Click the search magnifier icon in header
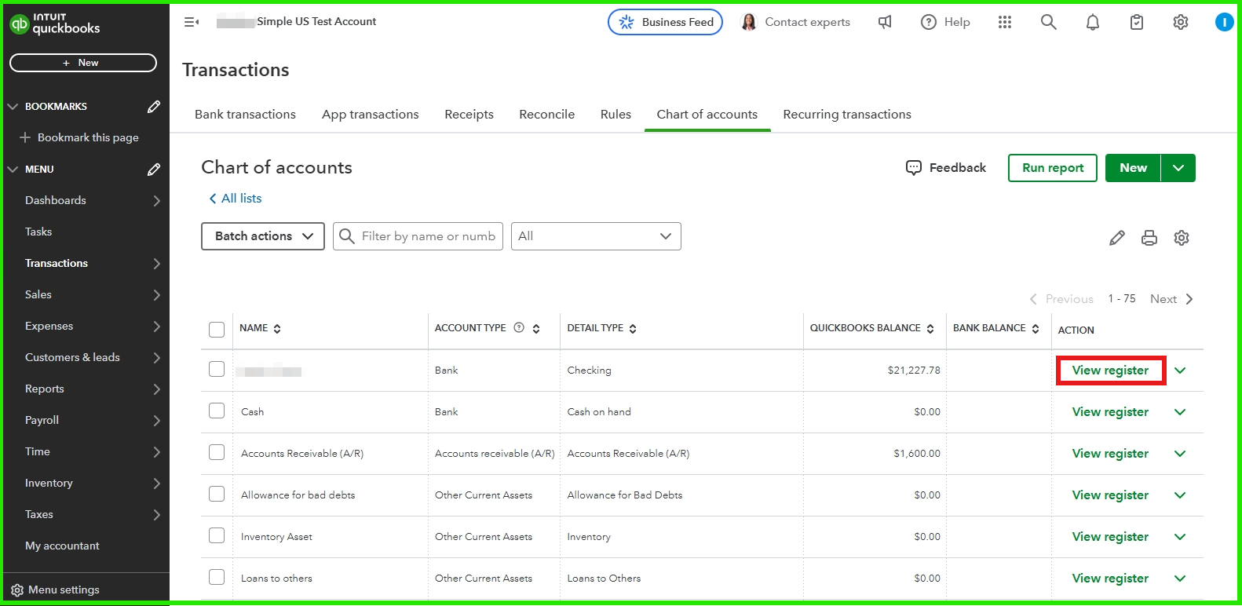Image resolution: width=1242 pixels, height=606 pixels. (x=1048, y=22)
